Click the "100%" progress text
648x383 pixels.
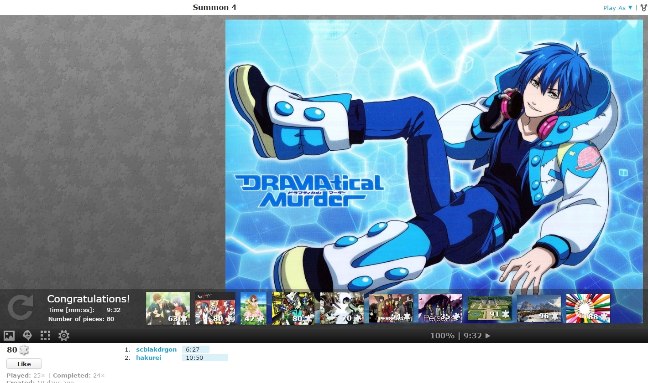click(x=442, y=336)
